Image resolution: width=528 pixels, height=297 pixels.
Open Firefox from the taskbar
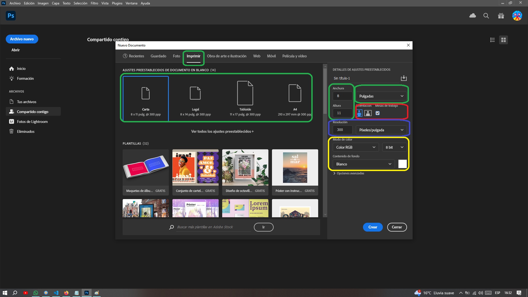[66, 293]
